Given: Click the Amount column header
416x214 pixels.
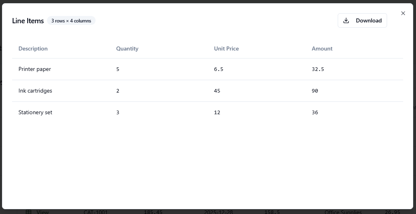Looking at the screenshot, I should (322, 48).
